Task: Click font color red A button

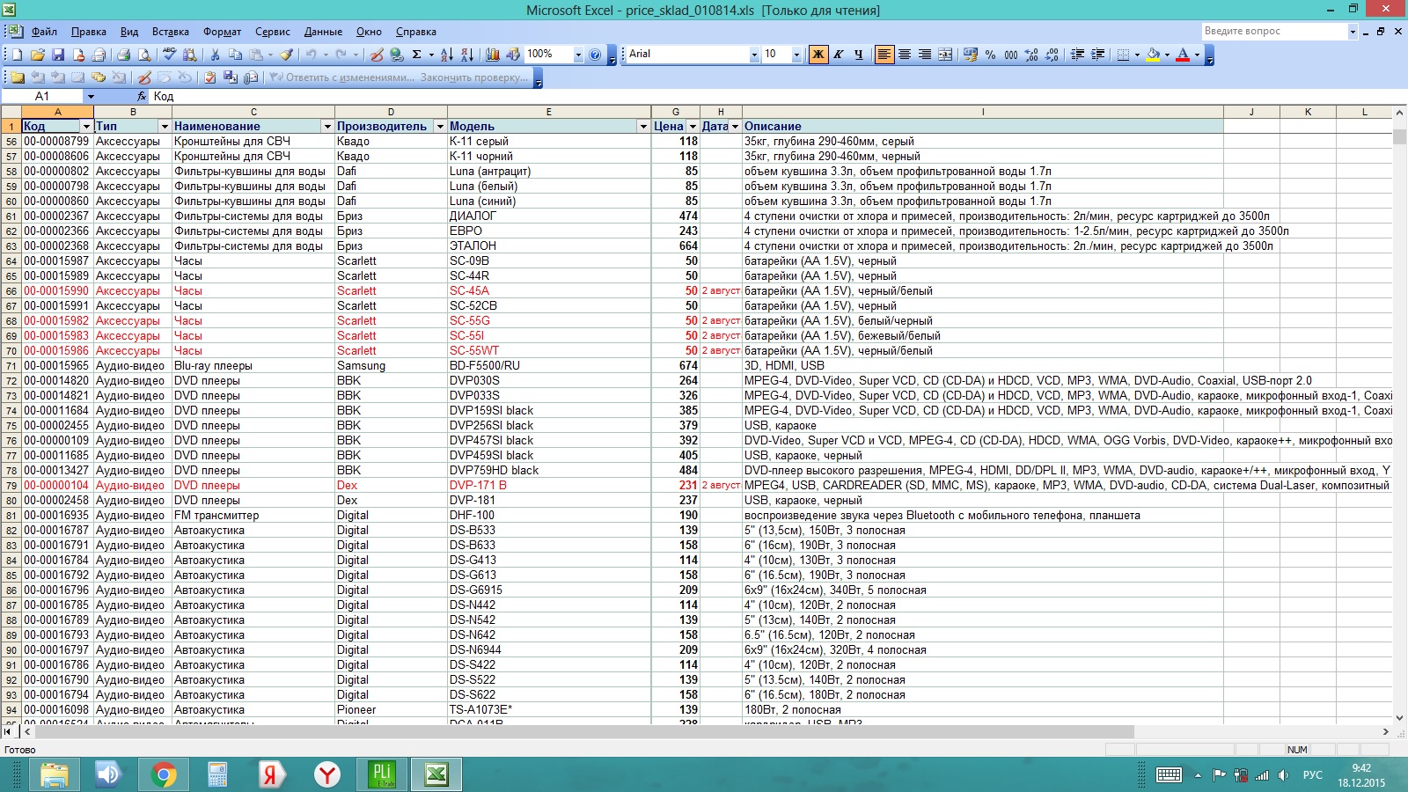Action: click(x=1183, y=55)
